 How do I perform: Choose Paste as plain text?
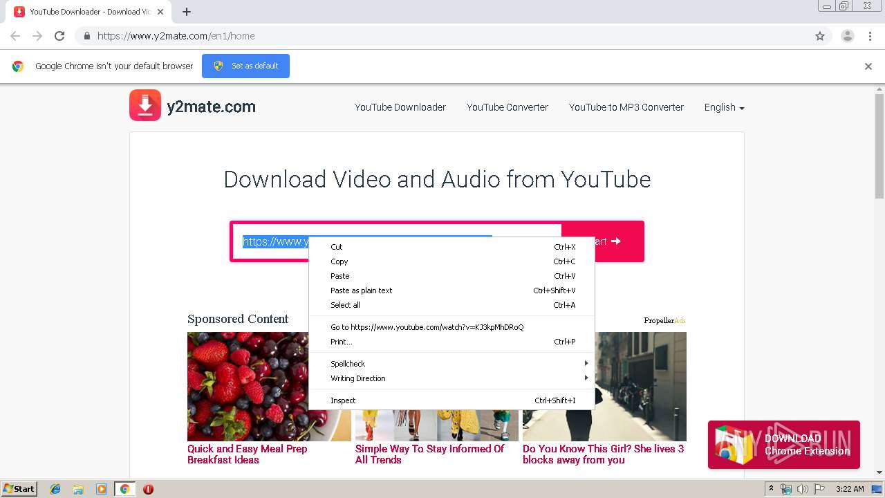coord(451,290)
